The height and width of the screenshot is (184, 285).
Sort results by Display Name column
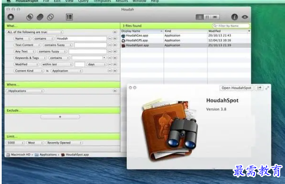pyautogui.click(x=142, y=31)
